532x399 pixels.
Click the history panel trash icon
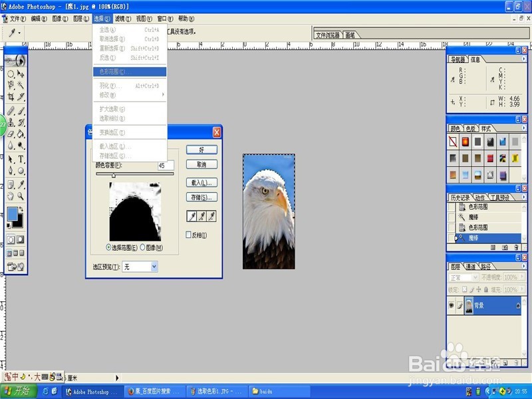516,247
